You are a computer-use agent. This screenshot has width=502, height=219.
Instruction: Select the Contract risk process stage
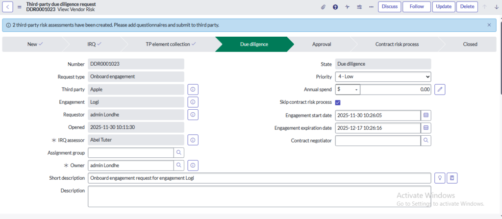(397, 44)
